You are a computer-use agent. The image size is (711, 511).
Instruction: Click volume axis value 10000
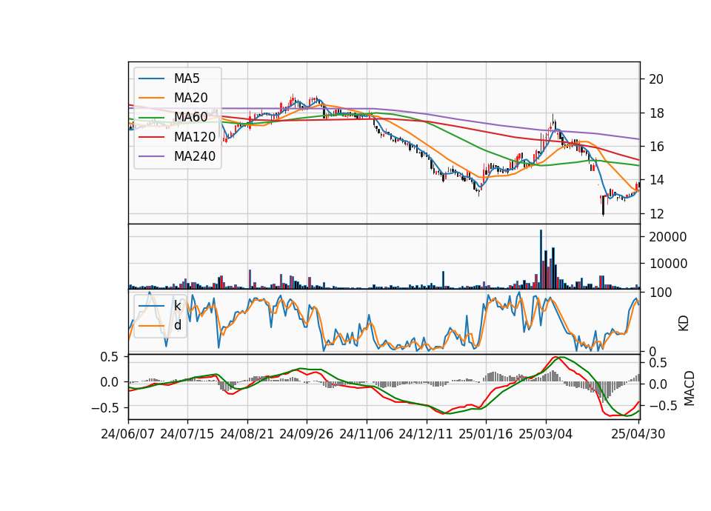[x=668, y=264]
